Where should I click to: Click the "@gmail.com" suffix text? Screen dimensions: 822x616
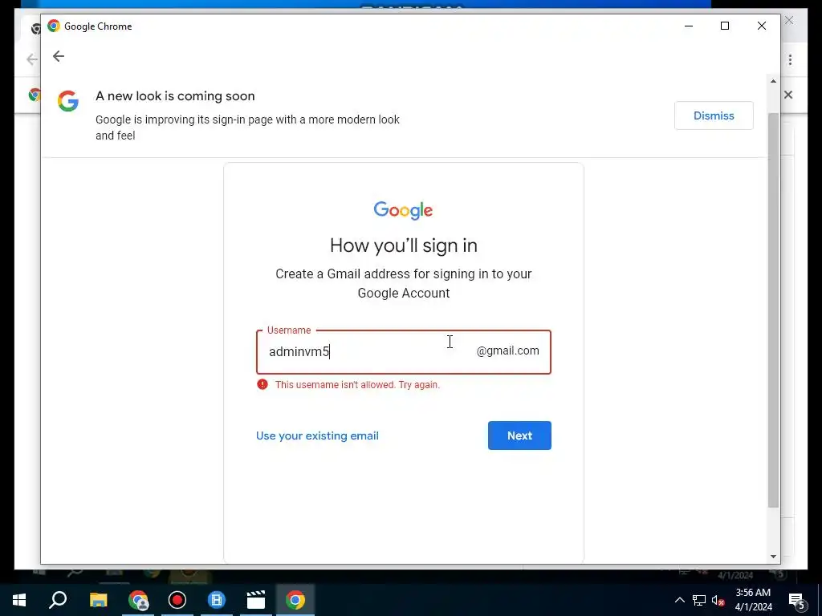click(x=507, y=351)
